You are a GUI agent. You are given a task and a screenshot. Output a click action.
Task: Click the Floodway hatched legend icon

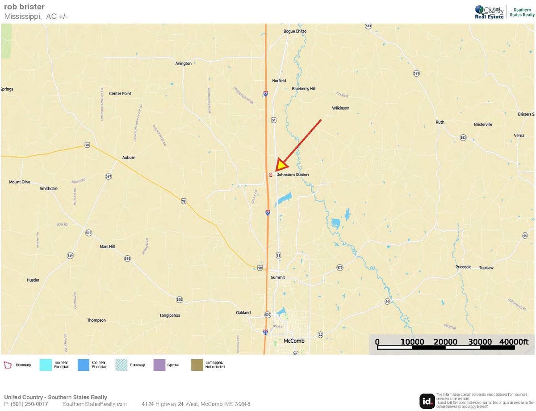click(121, 365)
